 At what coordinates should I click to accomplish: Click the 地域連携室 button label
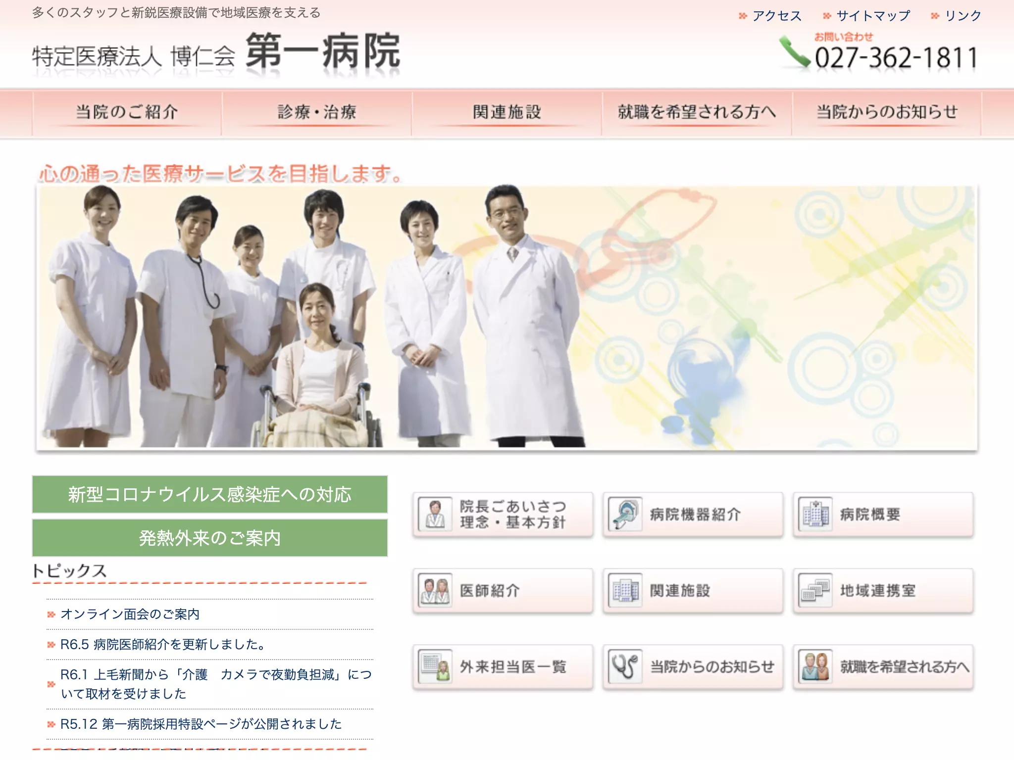pyautogui.click(x=878, y=591)
